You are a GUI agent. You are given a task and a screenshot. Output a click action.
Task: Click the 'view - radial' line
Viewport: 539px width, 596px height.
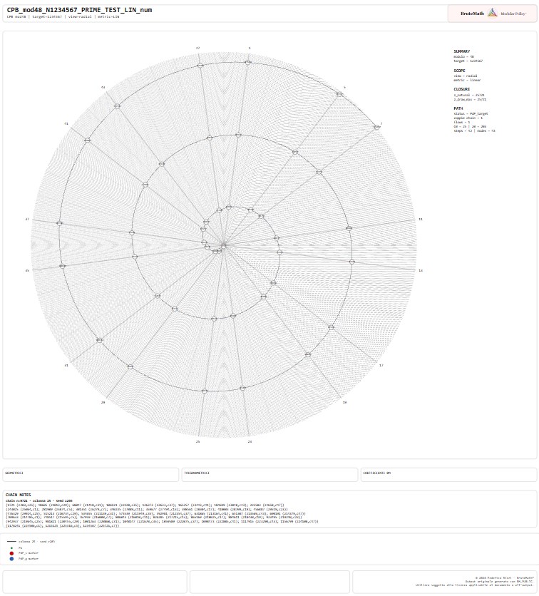466,76
